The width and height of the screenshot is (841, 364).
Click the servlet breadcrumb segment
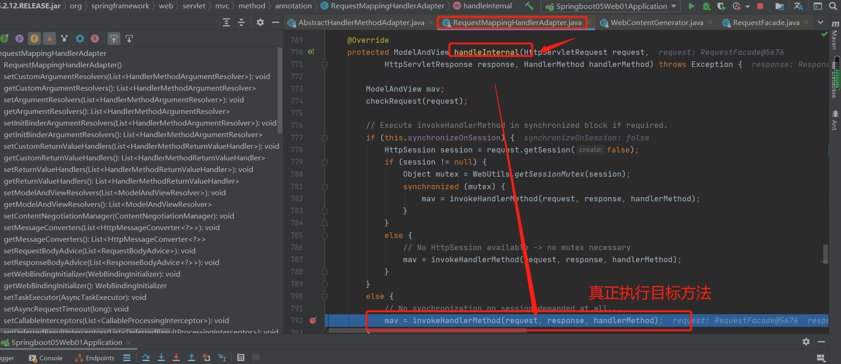[194, 6]
